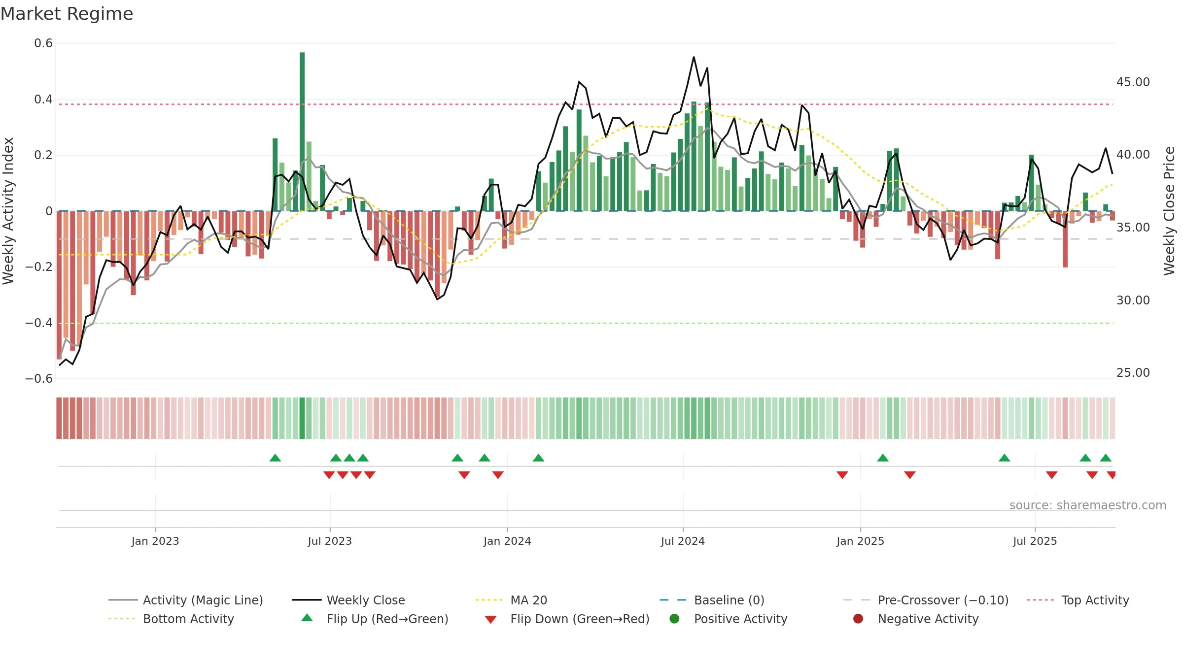Click the Jul 2024 x-axis label

click(x=683, y=541)
